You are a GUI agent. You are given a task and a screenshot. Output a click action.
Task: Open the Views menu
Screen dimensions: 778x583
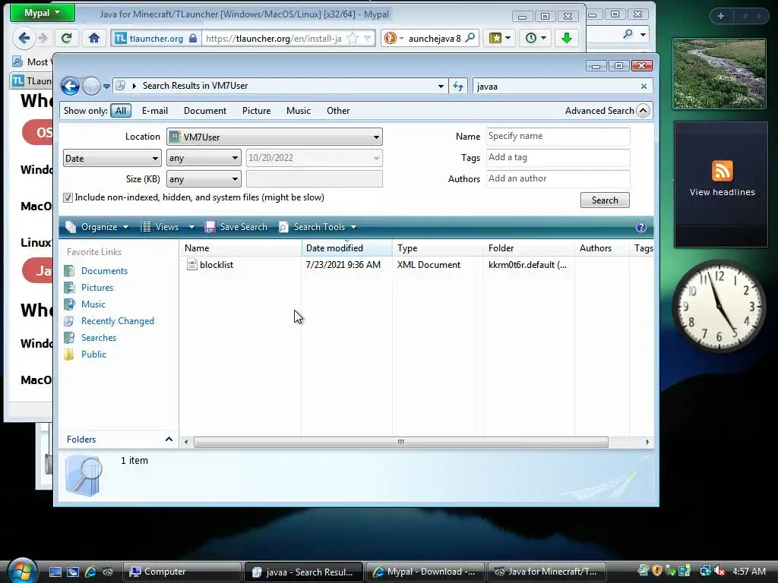tap(168, 227)
